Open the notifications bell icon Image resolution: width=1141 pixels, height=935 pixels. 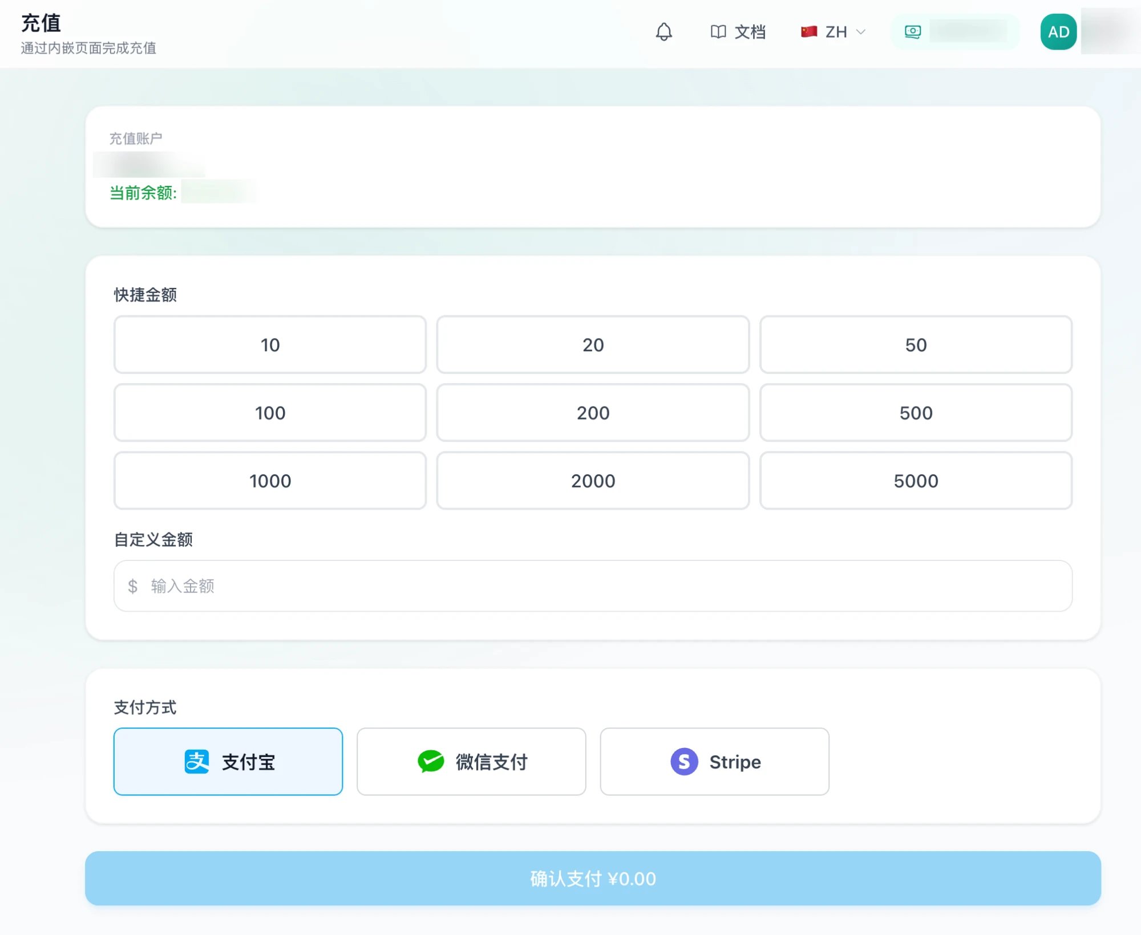point(663,32)
